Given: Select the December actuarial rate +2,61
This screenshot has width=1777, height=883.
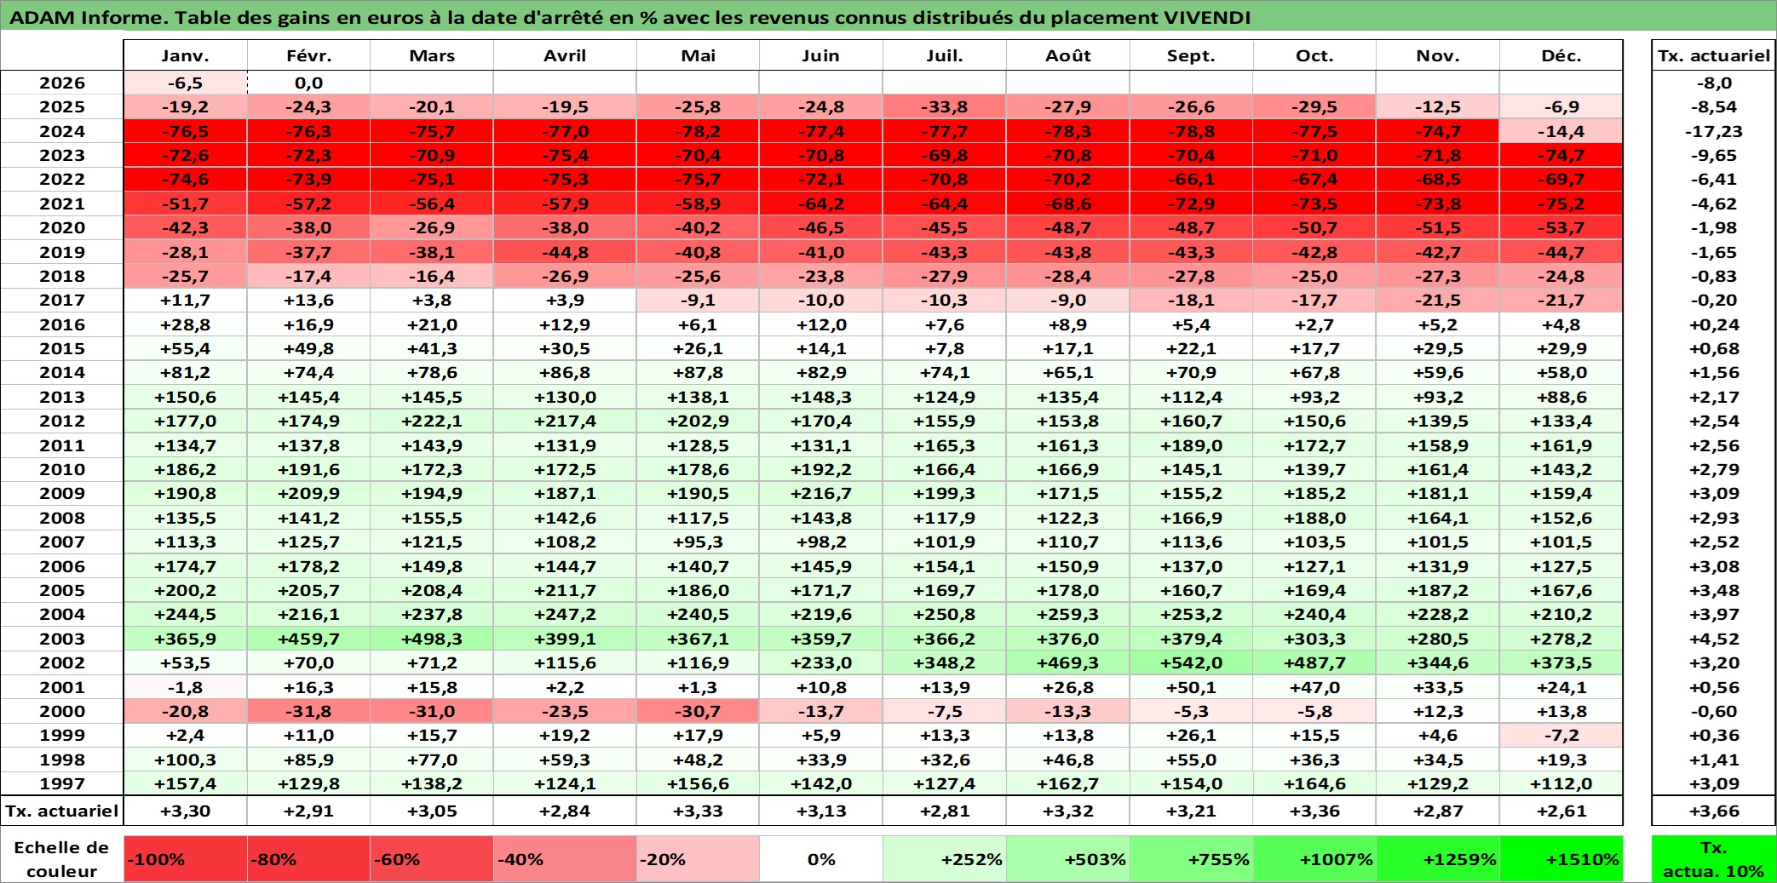Looking at the screenshot, I should pos(1561,811).
